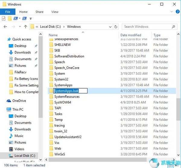Screen dimensions: 181x168
Task: Select the SHELLNEW folder icon
Action: pyautogui.click(x=51, y=45)
